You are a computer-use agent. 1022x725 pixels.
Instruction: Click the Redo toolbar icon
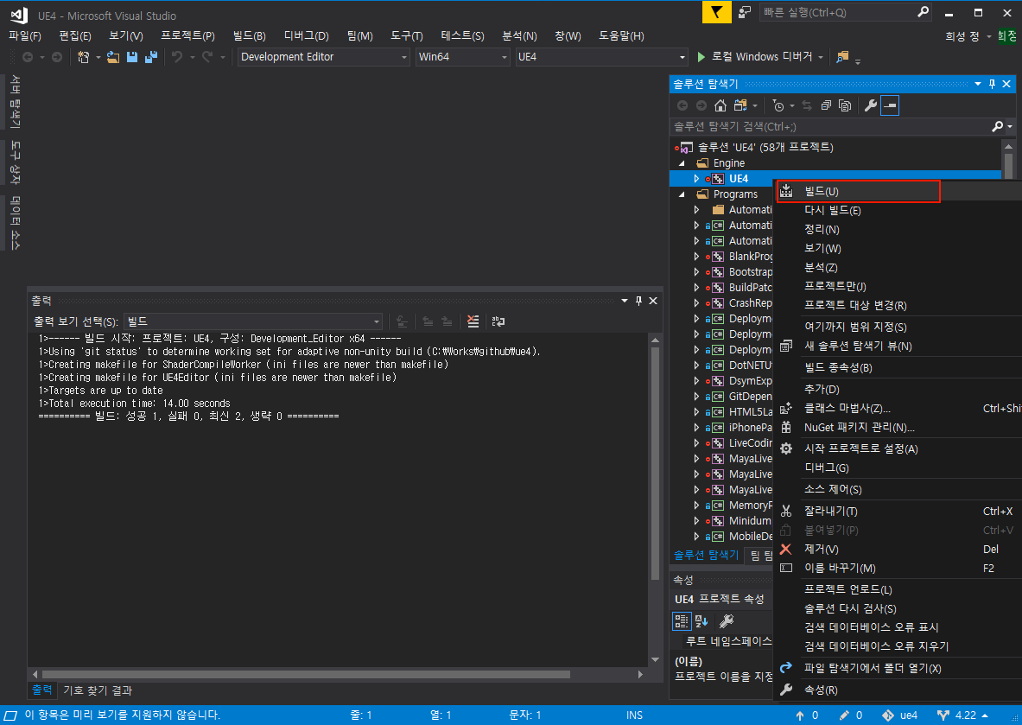click(x=207, y=57)
